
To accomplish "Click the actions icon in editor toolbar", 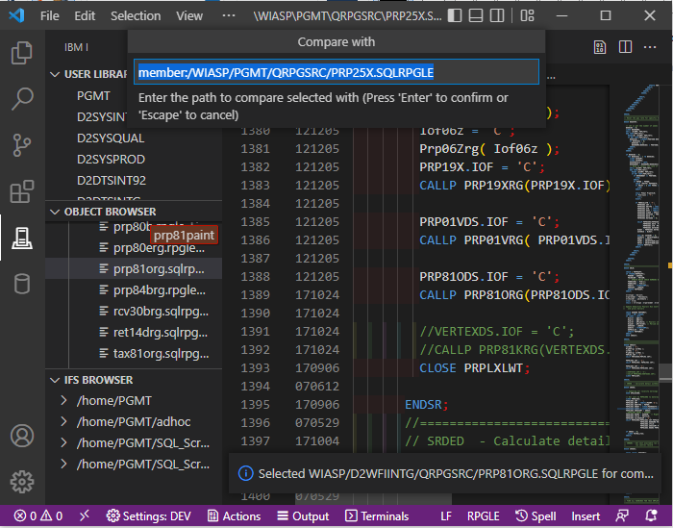I will (600, 47).
